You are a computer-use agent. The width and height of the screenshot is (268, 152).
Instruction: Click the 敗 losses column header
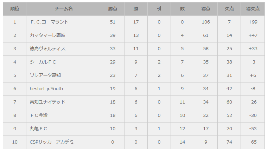point(182,9)
